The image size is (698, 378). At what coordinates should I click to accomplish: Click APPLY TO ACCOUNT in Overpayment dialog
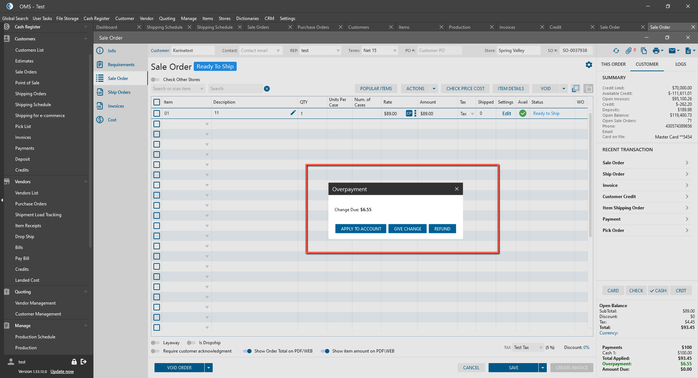361,229
